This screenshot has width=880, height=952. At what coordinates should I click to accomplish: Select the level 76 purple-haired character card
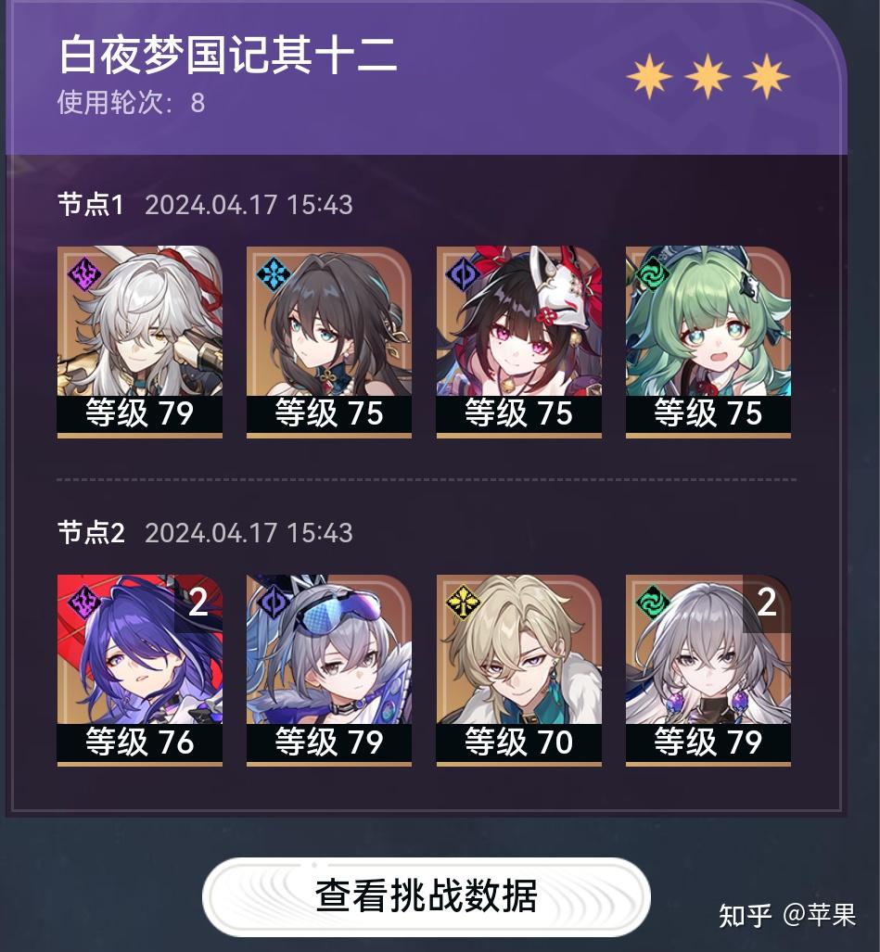(140, 670)
